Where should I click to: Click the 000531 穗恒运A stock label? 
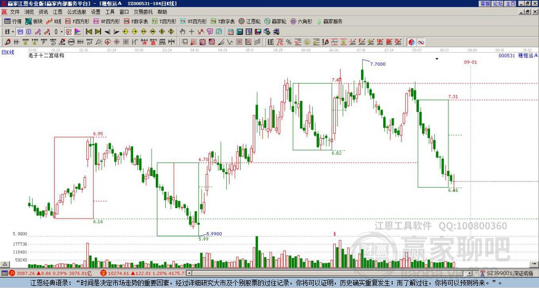coord(518,56)
